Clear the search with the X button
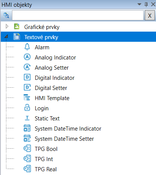Image resolution: width=156 pixels, height=175 pixels. coord(150,15)
